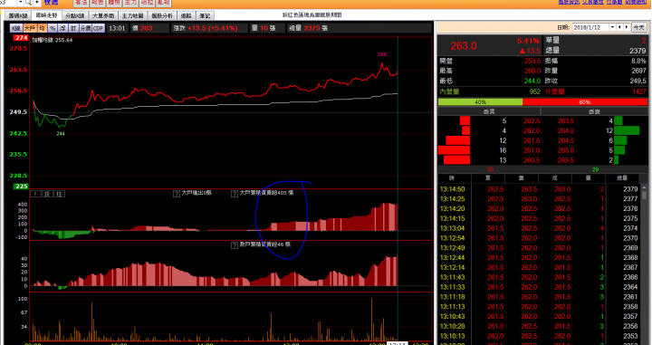Toggle the 均 average line button

42,28
